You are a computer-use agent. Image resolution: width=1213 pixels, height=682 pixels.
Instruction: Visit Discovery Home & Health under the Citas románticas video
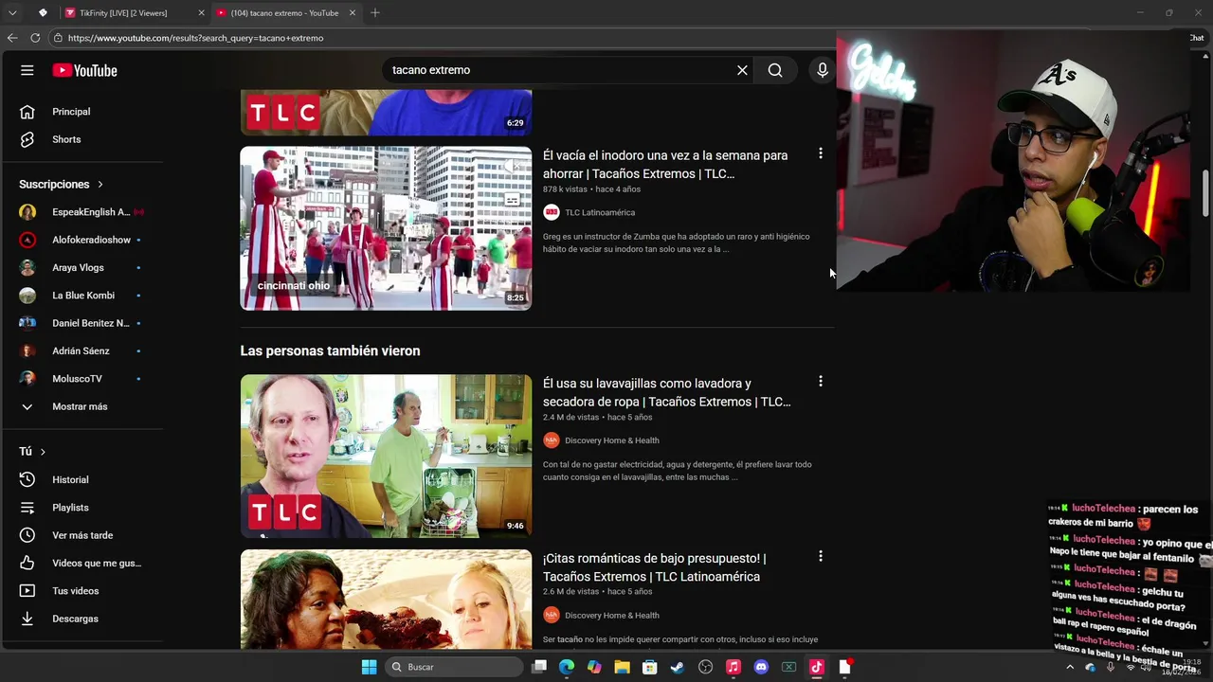pyautogui.click(x=612, y=616)
